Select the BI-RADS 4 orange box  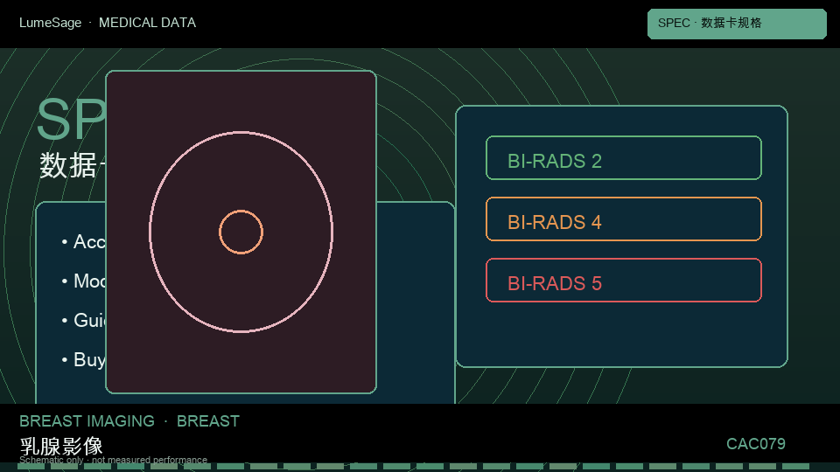624,219
